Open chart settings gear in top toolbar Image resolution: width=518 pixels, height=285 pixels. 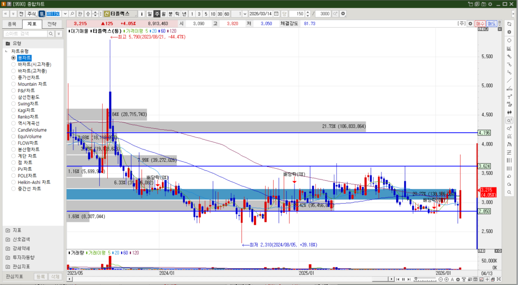click(343, 14)
